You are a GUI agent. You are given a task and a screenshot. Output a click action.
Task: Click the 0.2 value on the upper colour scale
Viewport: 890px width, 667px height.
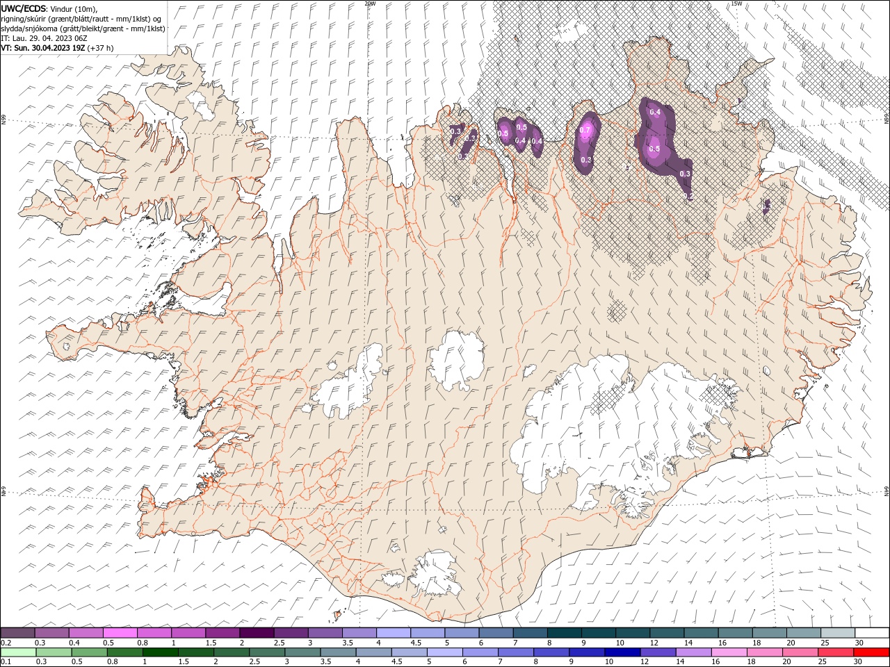pos(5,643)
